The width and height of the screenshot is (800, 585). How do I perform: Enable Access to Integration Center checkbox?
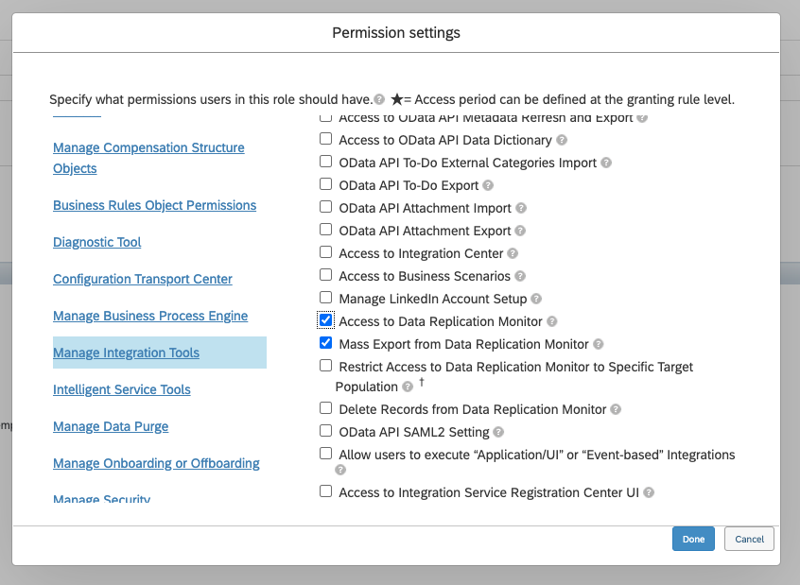tap(326, 253)
